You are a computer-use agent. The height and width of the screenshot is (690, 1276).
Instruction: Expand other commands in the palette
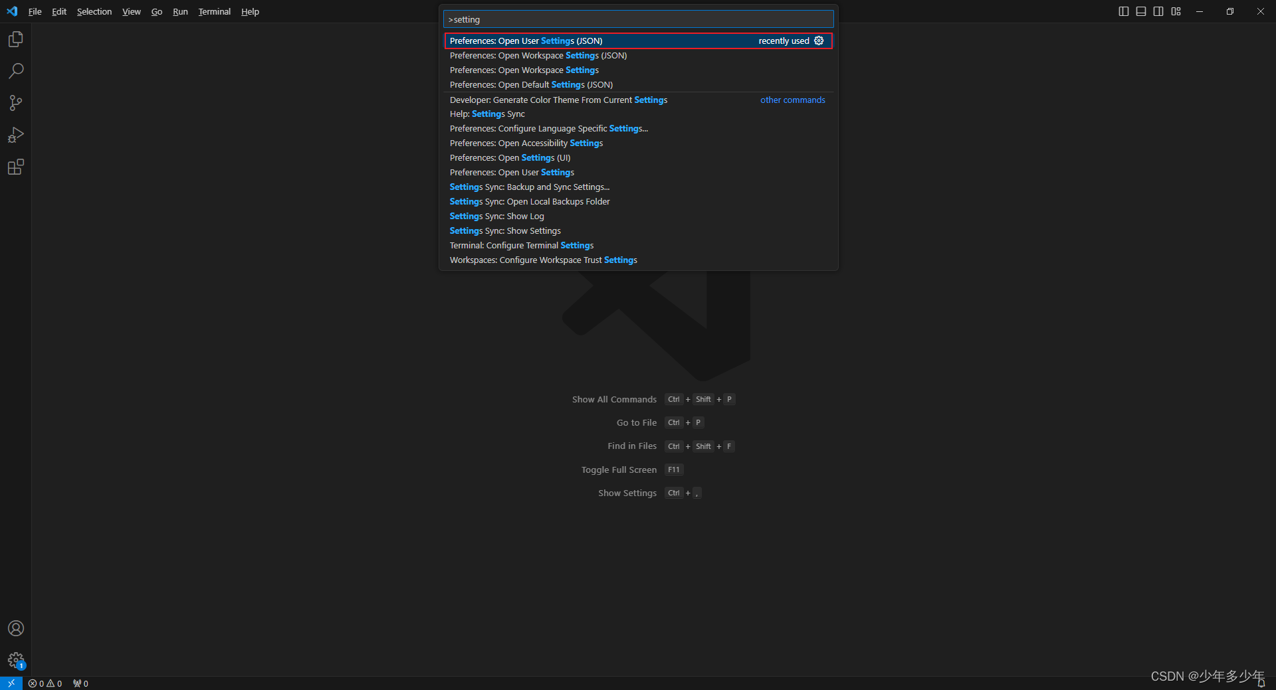coord(792,100)
